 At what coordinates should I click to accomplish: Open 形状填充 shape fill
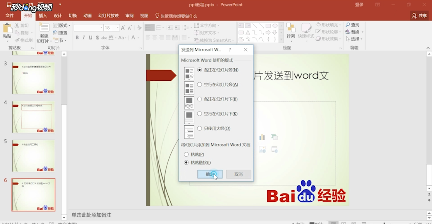329,25
